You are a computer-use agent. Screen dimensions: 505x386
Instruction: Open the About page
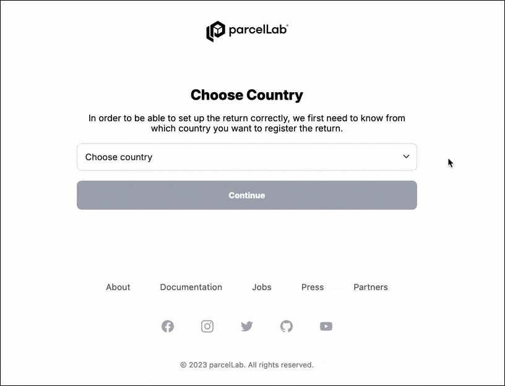tap(118, 287)
